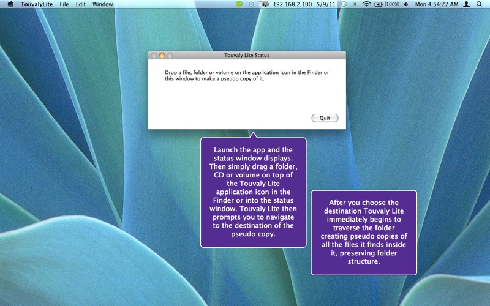Open the TouvalyLite application menu
The image size is (490, 306).
[x=37, y=4]
